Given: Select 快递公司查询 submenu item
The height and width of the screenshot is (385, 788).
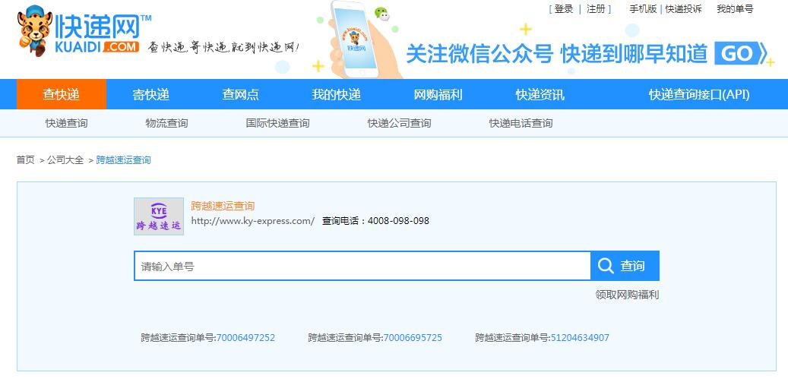Looking at the screenshot, I should click(399, 123).
